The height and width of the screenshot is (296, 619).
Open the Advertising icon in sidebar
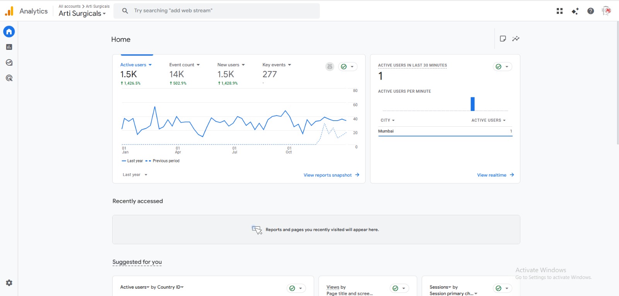tap(9, 78)
